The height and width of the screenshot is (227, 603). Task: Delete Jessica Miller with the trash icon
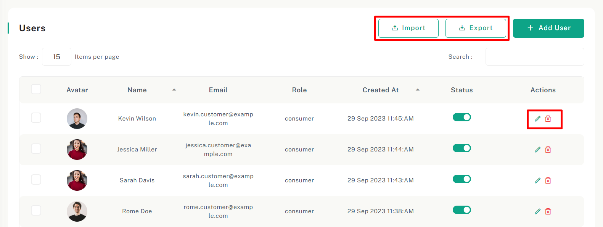[x=548, y=150]
